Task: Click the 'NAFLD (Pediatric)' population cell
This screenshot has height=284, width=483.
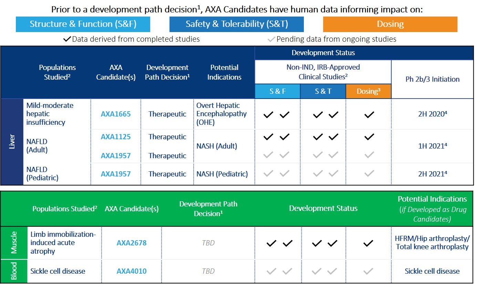Action: coord(43,174)
